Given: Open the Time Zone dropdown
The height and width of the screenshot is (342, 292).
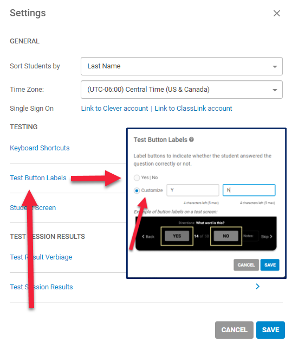Looking at the screenshot, I should [x=181, y=90].
